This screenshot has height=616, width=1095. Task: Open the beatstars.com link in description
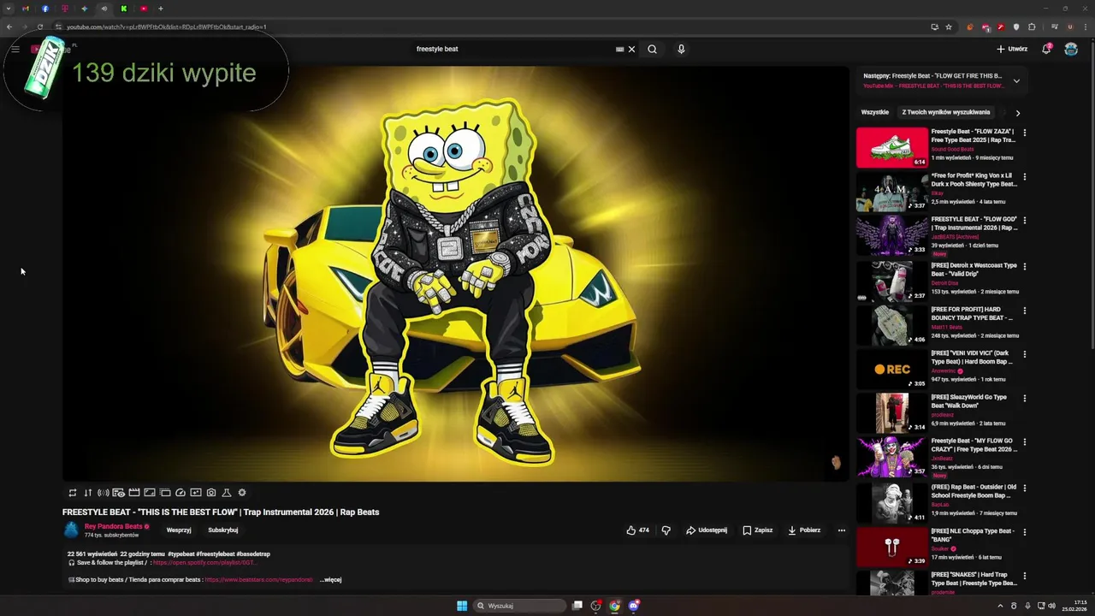(258, 579)
